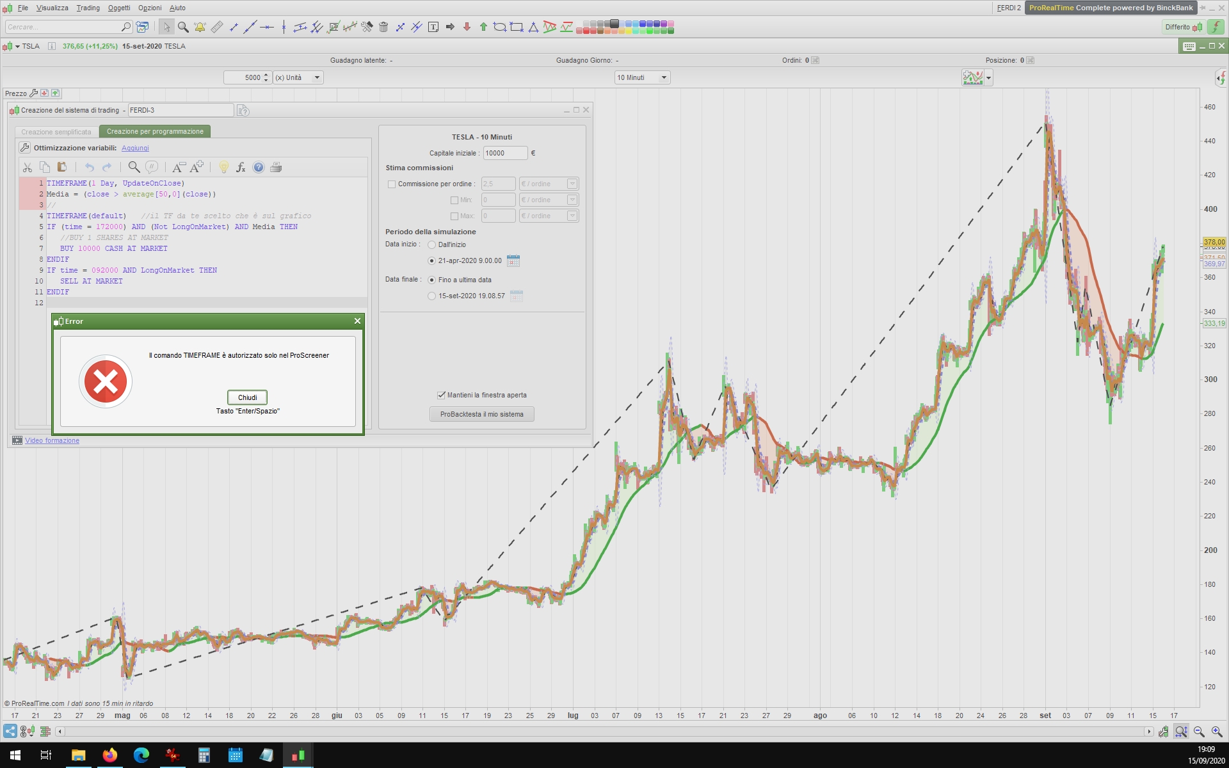This screenshot has height=768, width=1229.
Task: Click the text annotation tool icon
Action: pyautogui.click(x=433, y=27)
